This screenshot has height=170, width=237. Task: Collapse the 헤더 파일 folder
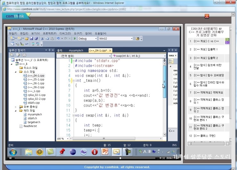(x=16, y=111)
